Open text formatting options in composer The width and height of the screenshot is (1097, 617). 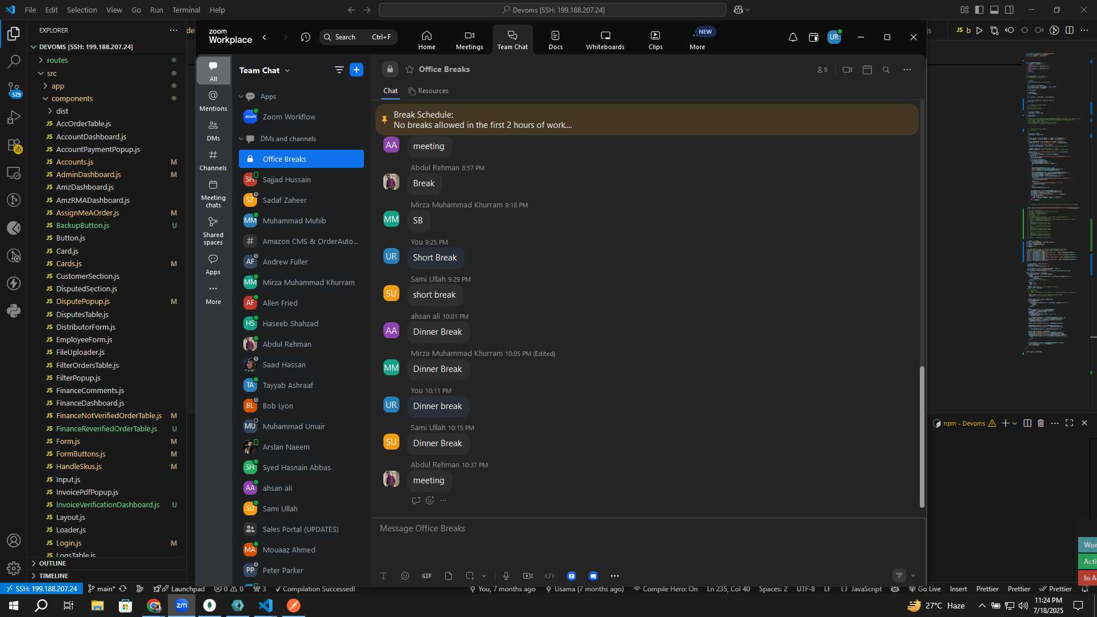tap(383, 576)
